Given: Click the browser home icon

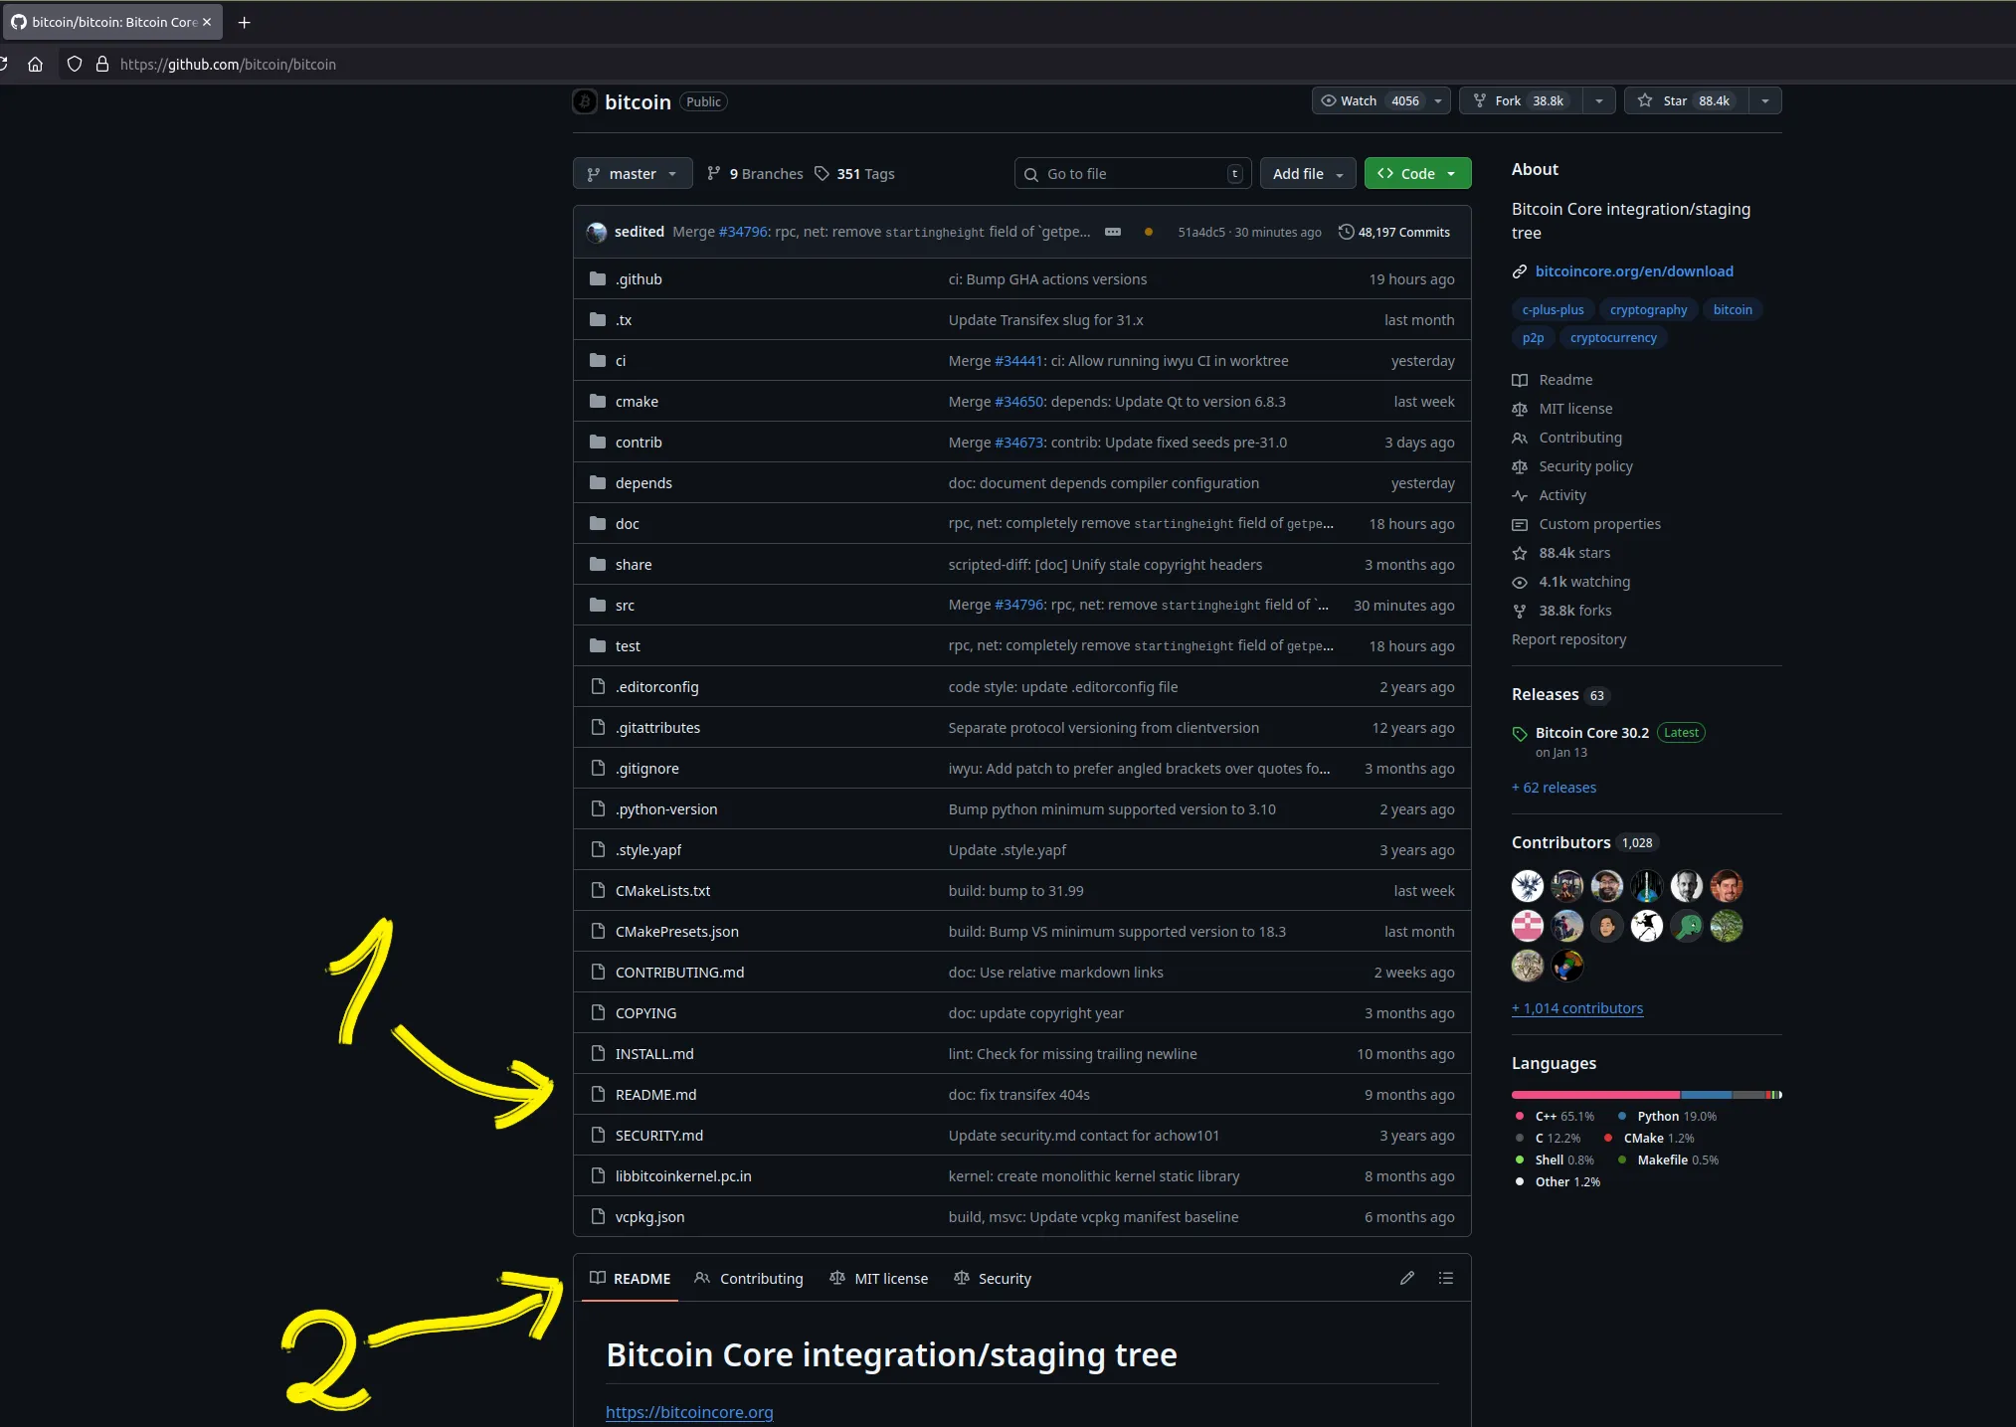Looking at the screenshot, I should [35, 65].
